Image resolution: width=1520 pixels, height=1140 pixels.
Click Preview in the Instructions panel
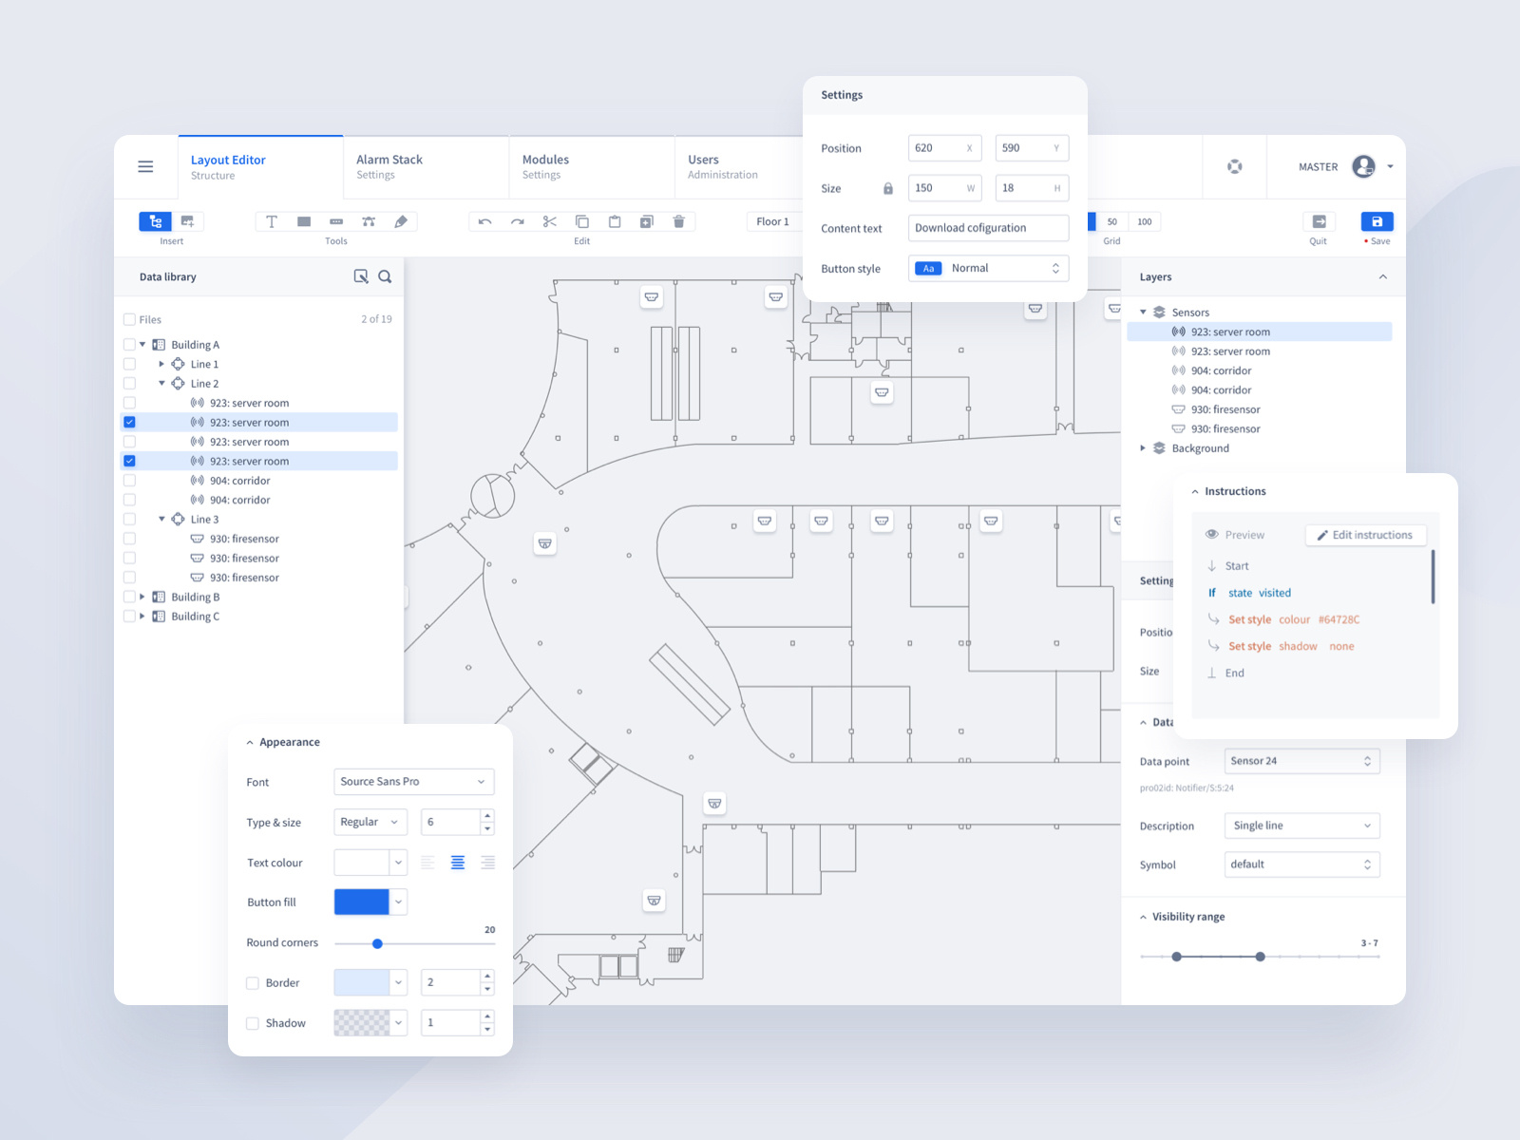coord(1235,535)
